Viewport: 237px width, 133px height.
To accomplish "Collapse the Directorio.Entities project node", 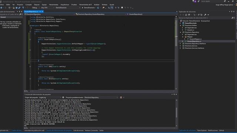I will click(x=180, y=25).
